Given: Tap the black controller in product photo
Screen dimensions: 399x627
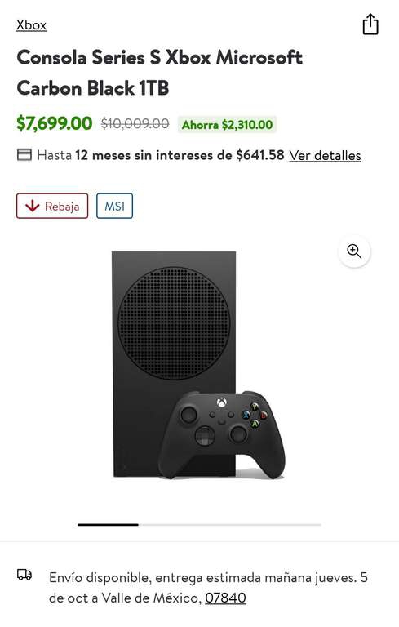Looking at the screenshot, I should click(221, 434).
